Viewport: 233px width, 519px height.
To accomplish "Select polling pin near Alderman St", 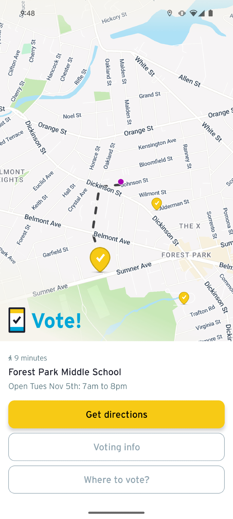I will point(156,203).
